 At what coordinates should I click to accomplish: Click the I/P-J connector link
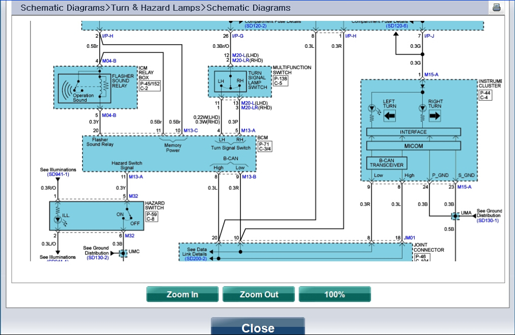click(429, 36)
